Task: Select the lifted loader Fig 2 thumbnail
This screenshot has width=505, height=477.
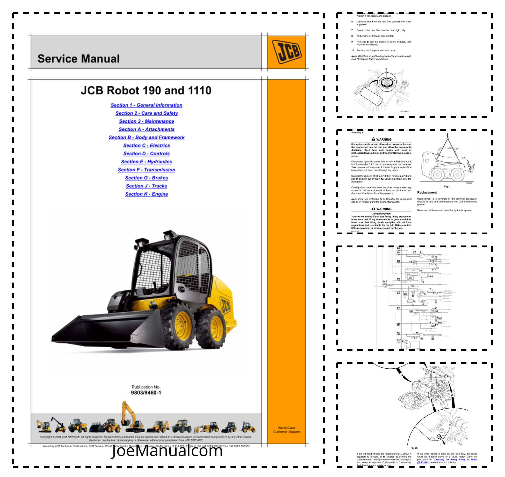Action: click(x=414, y=181)
